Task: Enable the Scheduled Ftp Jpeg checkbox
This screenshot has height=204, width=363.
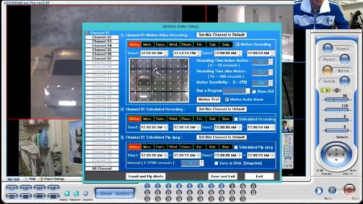Action: point(236,147)
